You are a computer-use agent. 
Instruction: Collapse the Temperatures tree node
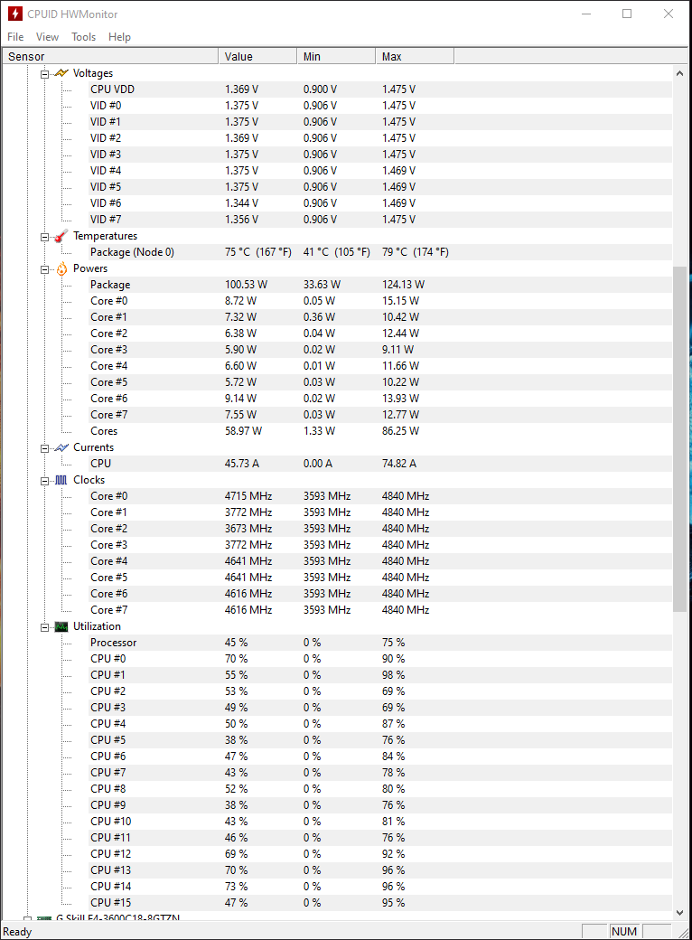pyautogui.click(x=44, y=237)
